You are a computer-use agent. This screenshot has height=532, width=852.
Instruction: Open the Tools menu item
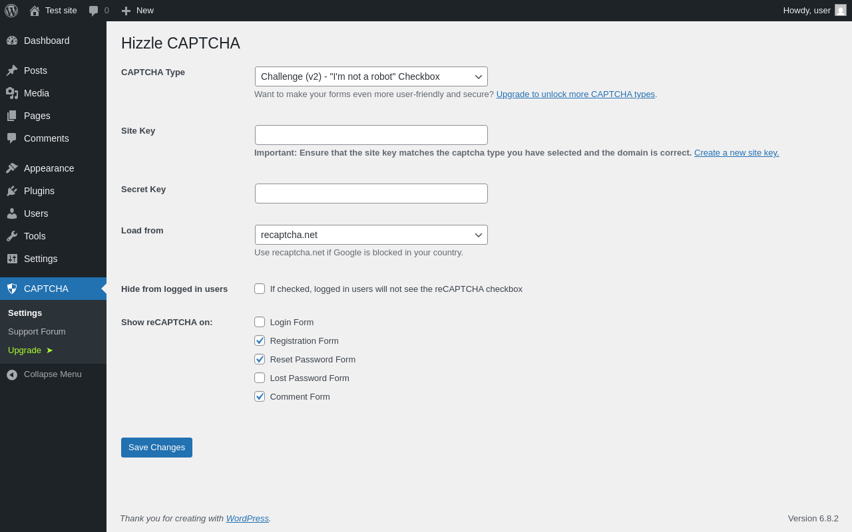click(53, 236)
